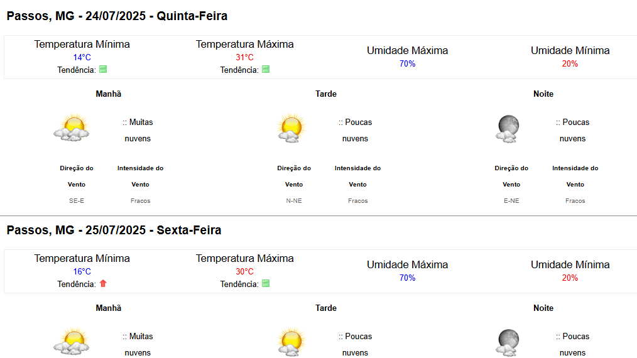Select the Passos 25/07/2025 Sexta-Feira heading
Screen dimensions: 637x358
[114, 230]
